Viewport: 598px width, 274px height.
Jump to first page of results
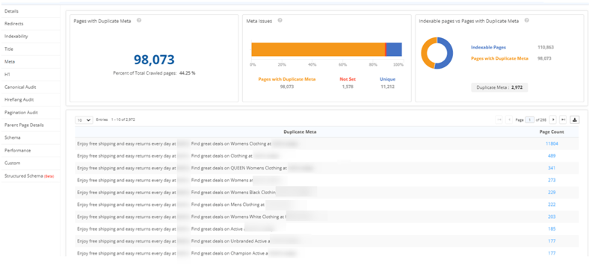pos(499,119)
